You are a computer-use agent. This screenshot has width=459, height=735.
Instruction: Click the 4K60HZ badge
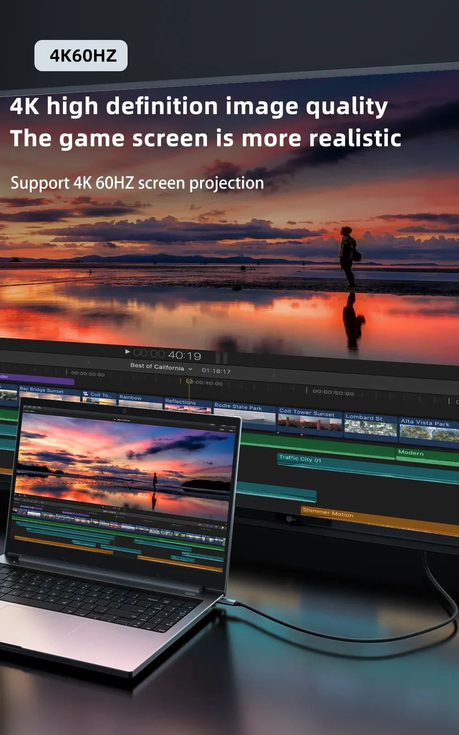coord(81,56)
